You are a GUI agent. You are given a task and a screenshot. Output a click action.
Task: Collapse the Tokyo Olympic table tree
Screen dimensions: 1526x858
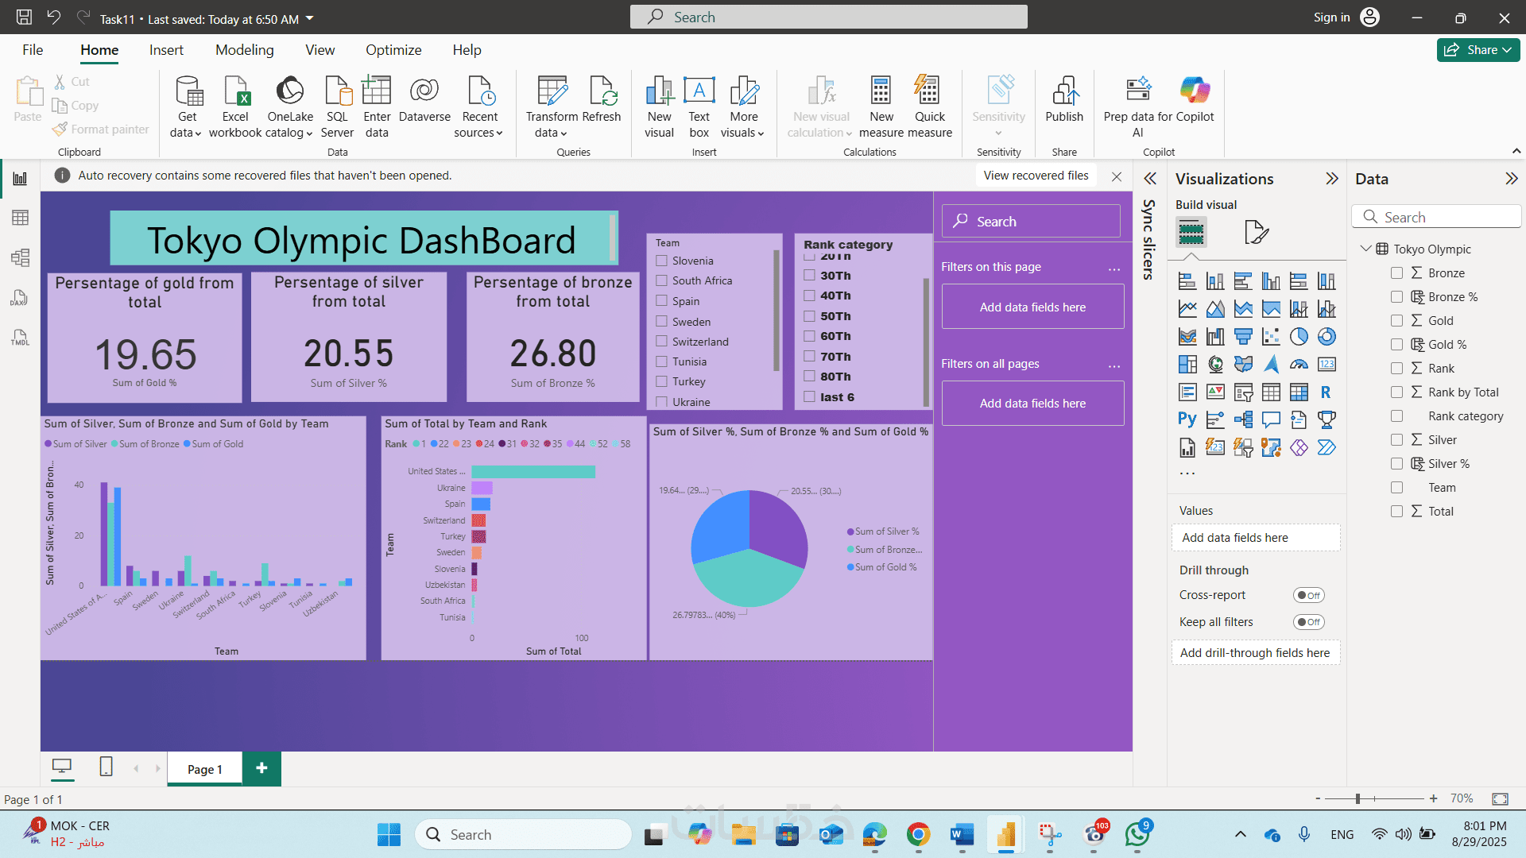(1365, 249)
